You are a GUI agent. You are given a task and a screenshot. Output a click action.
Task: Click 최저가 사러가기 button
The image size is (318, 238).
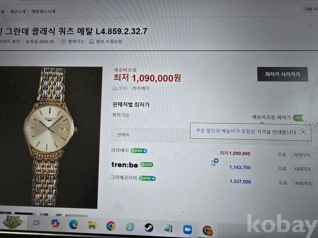click(282, 74)
